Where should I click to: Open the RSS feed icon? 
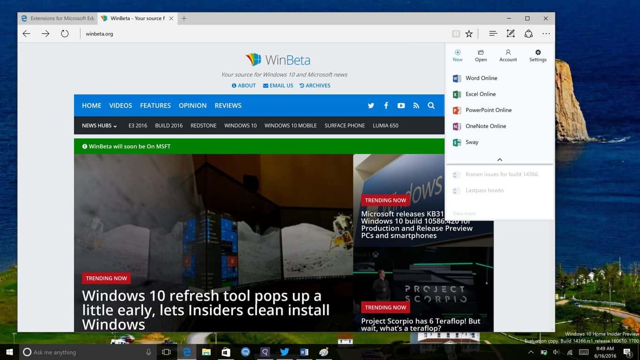click(x=416, y=105)
